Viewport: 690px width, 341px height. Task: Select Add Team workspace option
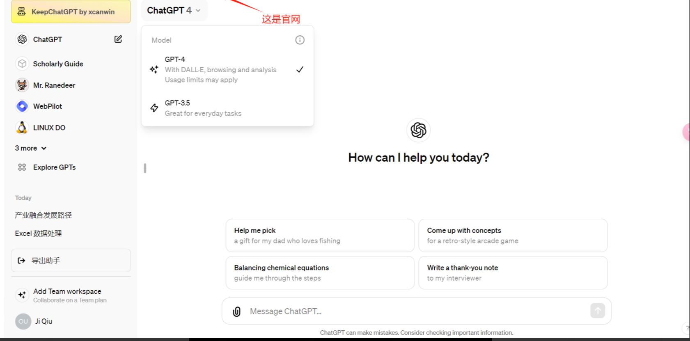[x=71, y=295]
